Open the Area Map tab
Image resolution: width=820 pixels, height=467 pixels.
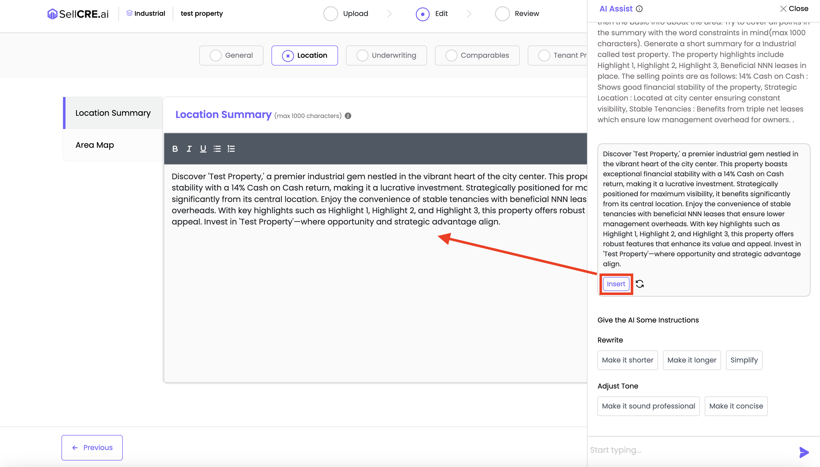coord(95,145)
